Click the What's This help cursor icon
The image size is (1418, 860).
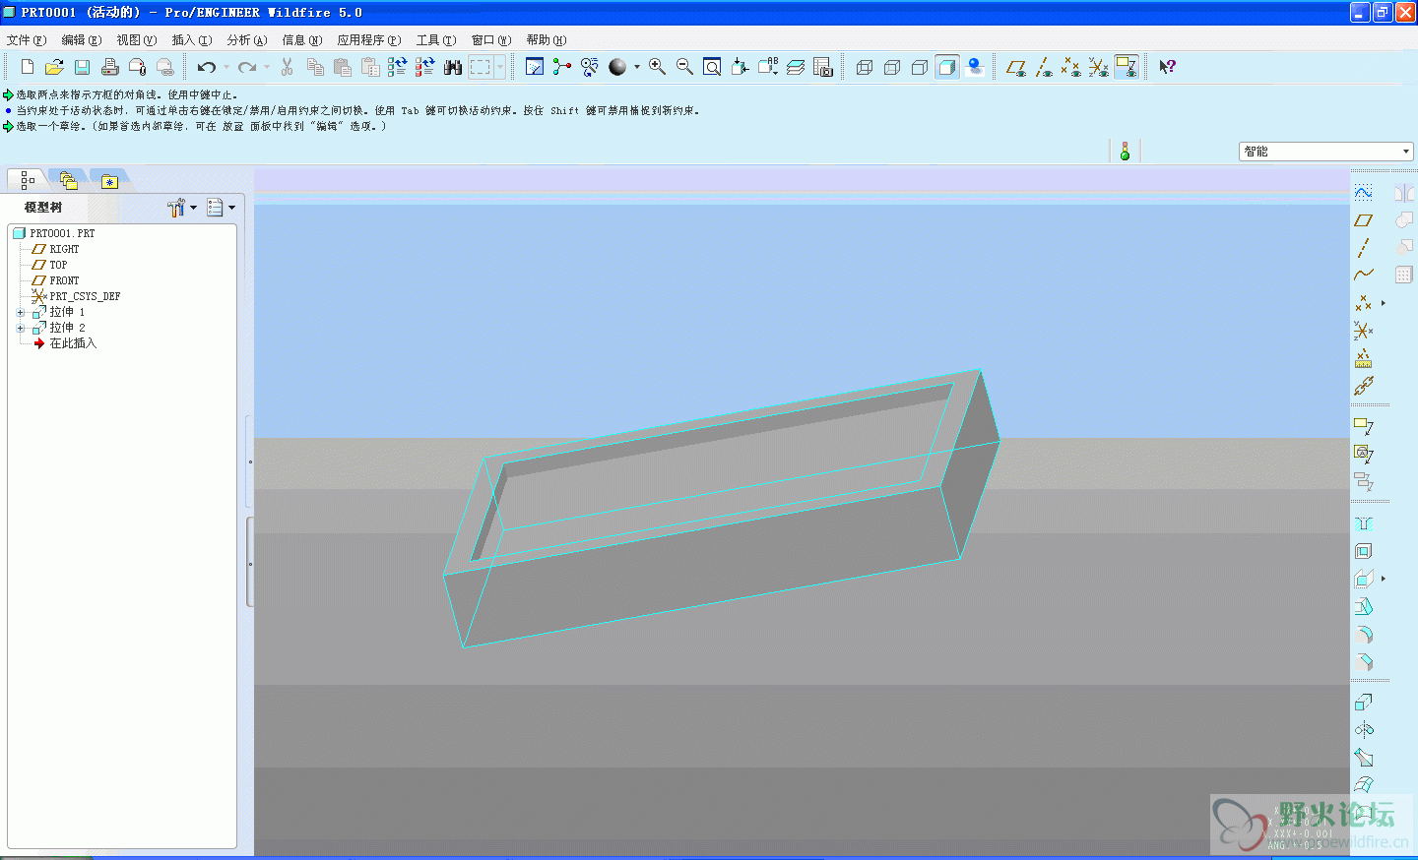(x=1167, y=67)
